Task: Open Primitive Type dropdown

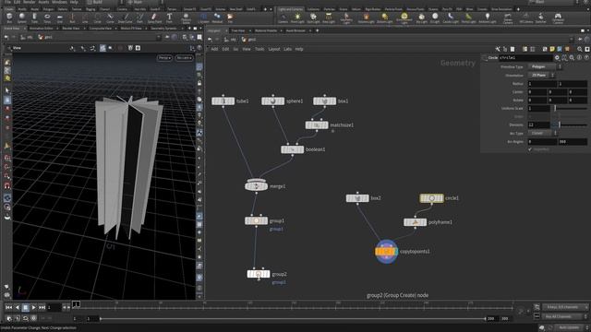Action: (x=545, y=66)
